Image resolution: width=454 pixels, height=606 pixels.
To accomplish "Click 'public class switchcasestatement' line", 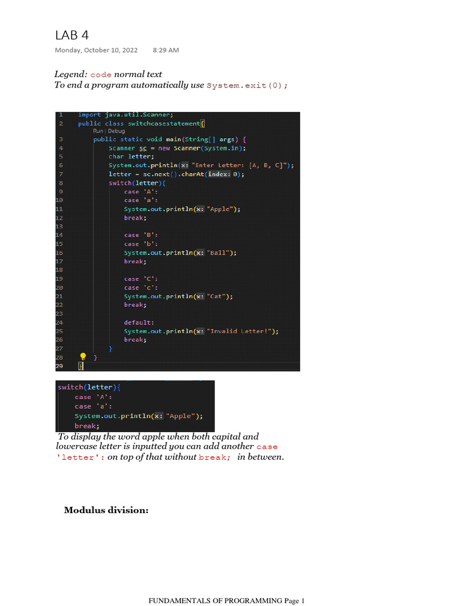I will 141,124.
